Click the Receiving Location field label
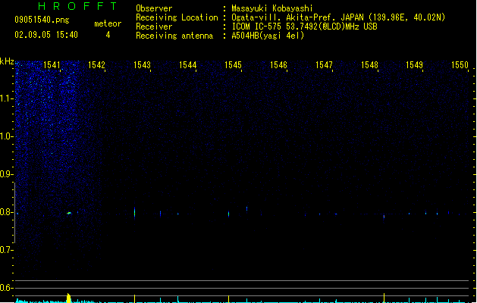477x303 pixels. tap(177, 17)
